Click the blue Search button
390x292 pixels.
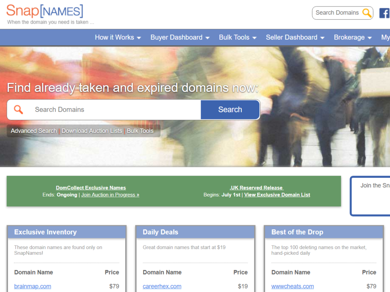[x=230, y=109]
